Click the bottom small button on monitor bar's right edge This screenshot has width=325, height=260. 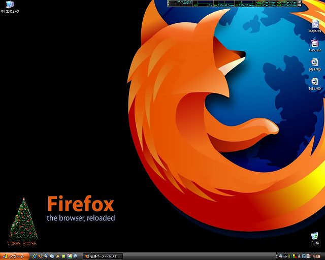click(x=299, y=5)
